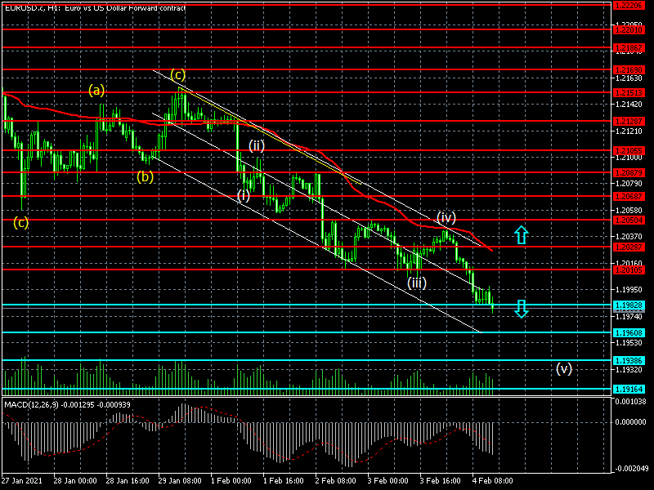Click the '28 Jan 16:00' time axis label
Screen dimensions: 654x490
tap(128, 480)
